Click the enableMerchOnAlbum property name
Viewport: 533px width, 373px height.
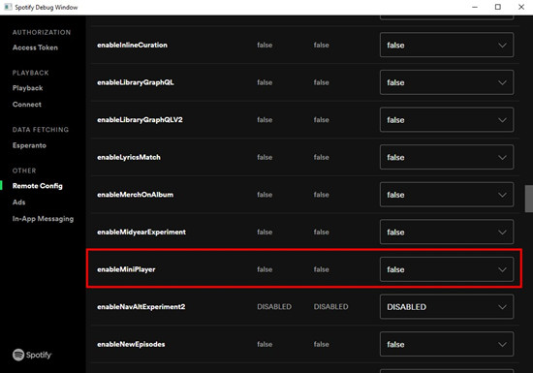pos(135,195)
